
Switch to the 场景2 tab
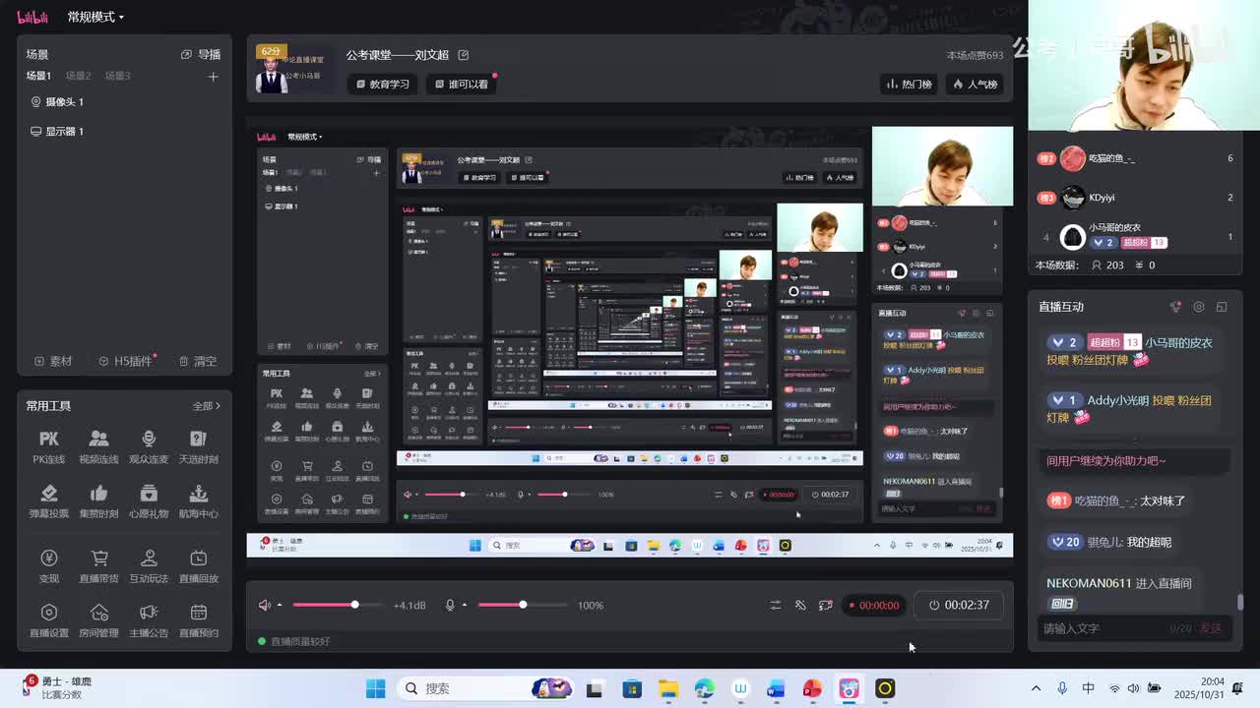79,76
